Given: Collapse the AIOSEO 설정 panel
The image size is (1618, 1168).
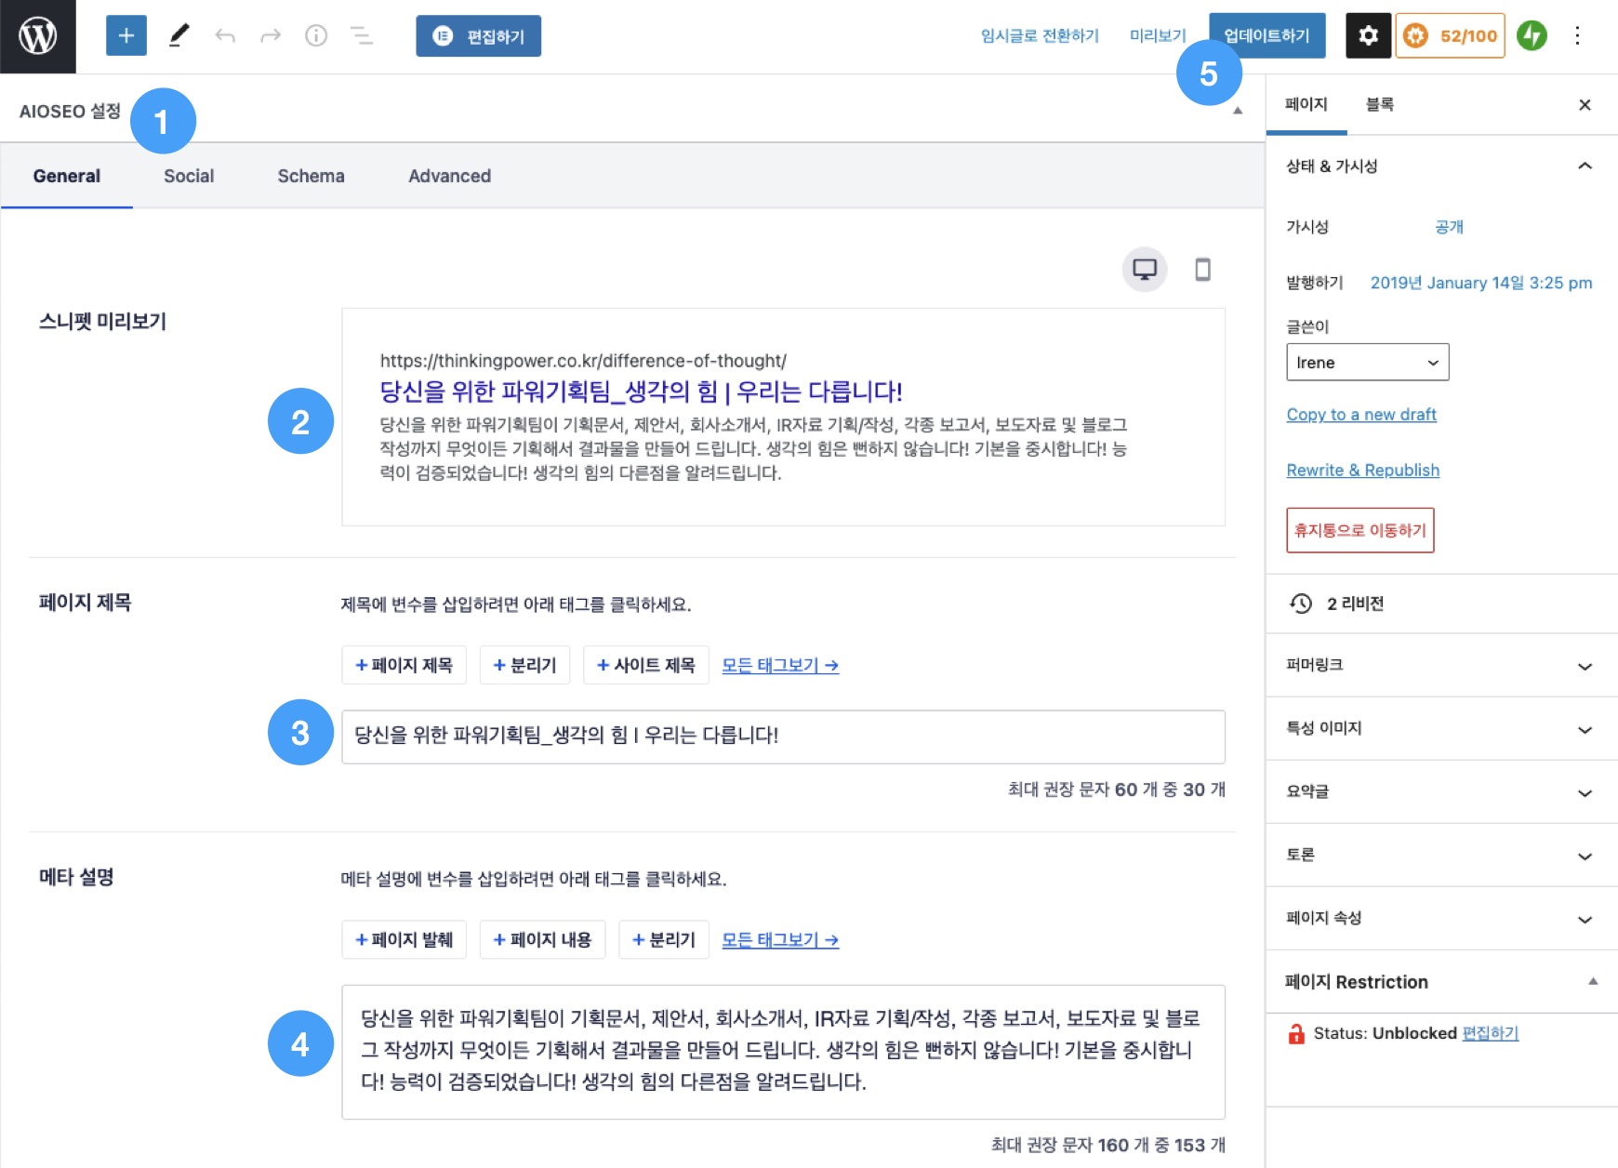Looking at the screenshot, I should tap(1237, 110).
